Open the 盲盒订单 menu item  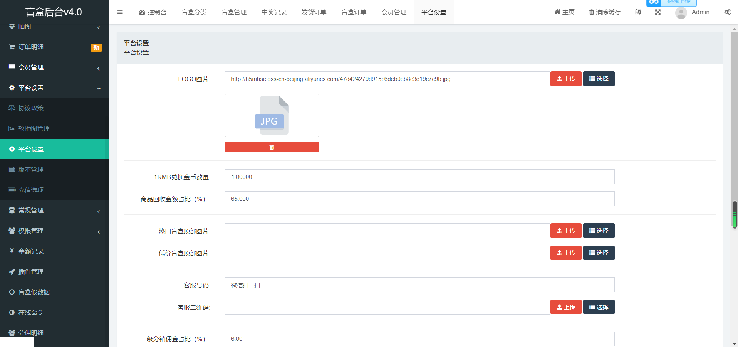pyautogui.click(x=354, y=12)
